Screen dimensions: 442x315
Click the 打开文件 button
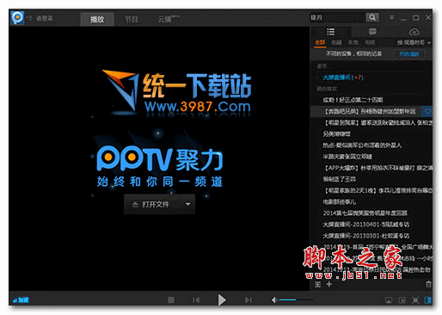pos(152,204)
